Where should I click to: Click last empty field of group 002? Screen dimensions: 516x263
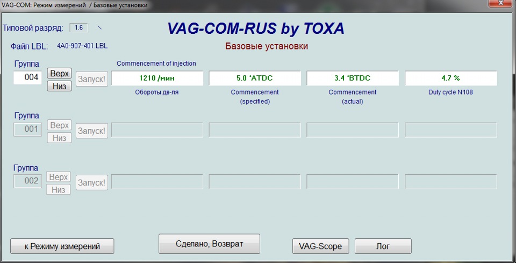coord(451,182)
